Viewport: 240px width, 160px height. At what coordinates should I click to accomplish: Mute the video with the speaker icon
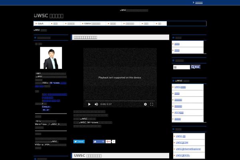pos(95,104)
